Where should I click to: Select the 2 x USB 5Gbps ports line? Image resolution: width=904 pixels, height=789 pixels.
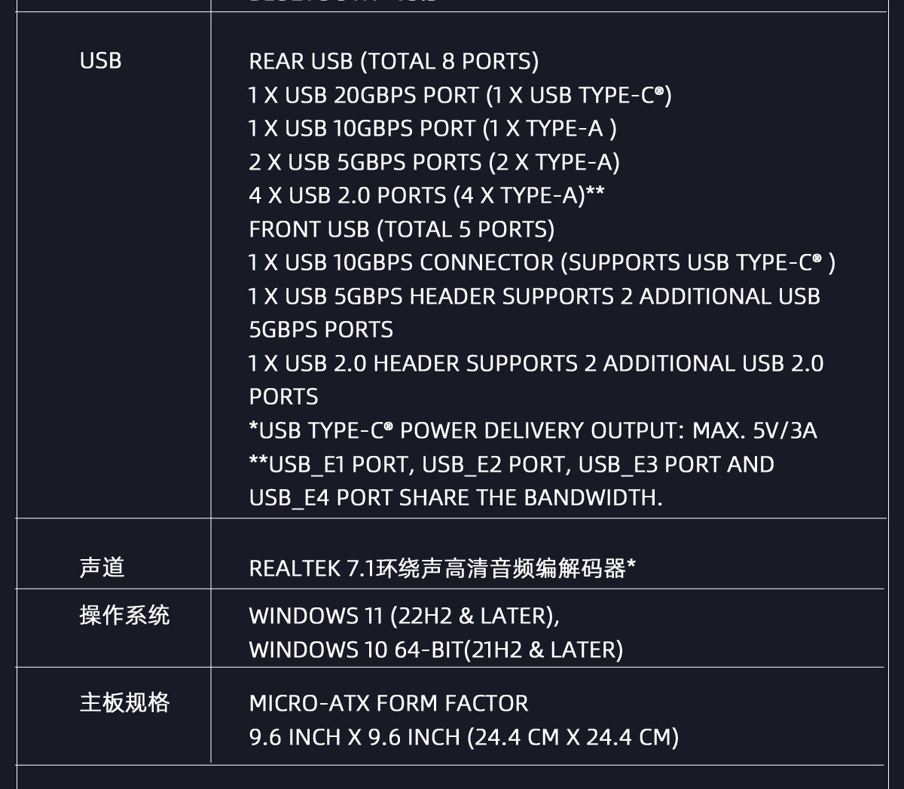tap(434, 162)
